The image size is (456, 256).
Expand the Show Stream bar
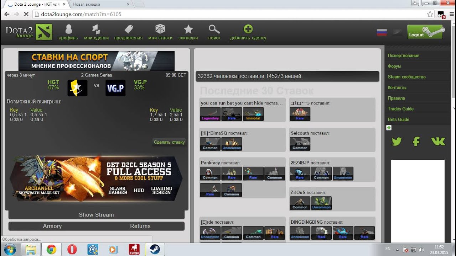point(96,215)
